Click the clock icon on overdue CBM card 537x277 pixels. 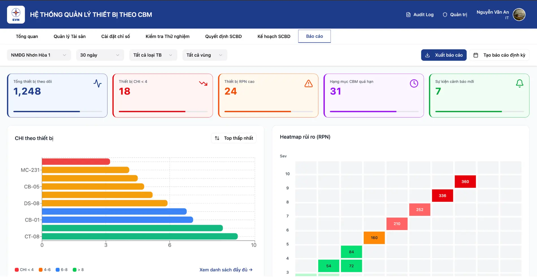coord(414,83)
